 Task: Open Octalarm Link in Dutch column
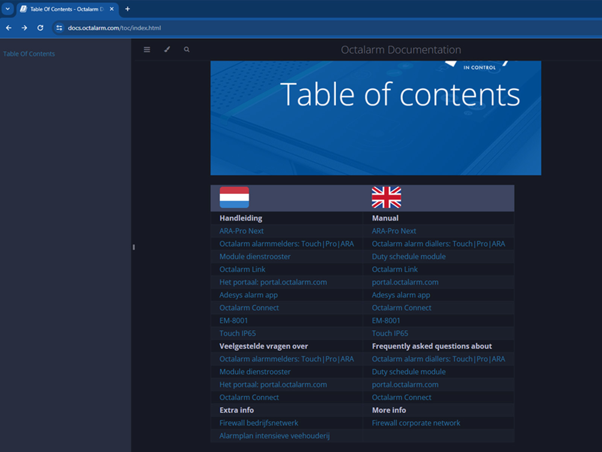(242, 269)
